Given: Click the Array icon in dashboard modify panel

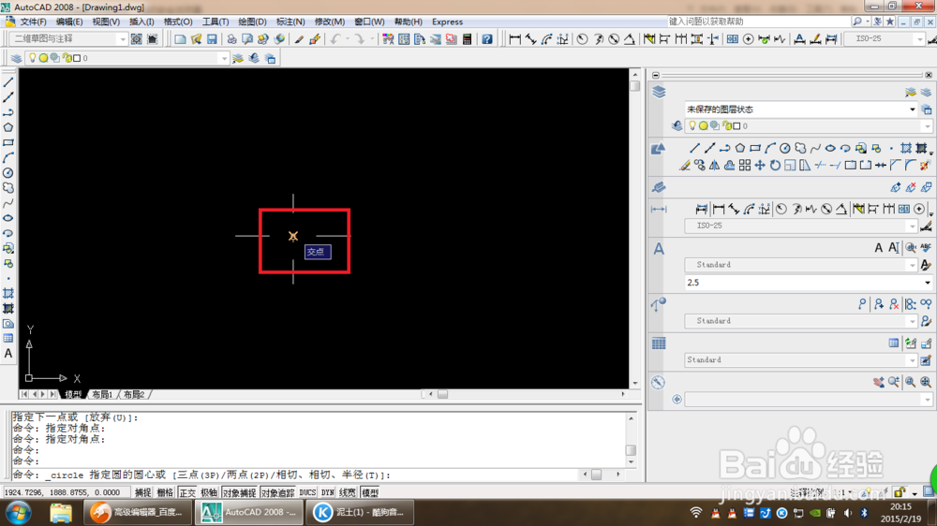Looking at the screenshot, I should tap(745, 166).
